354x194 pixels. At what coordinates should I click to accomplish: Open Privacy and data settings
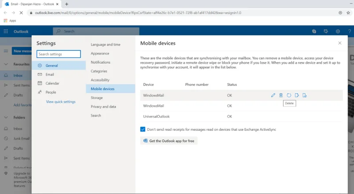pos(103,107)
